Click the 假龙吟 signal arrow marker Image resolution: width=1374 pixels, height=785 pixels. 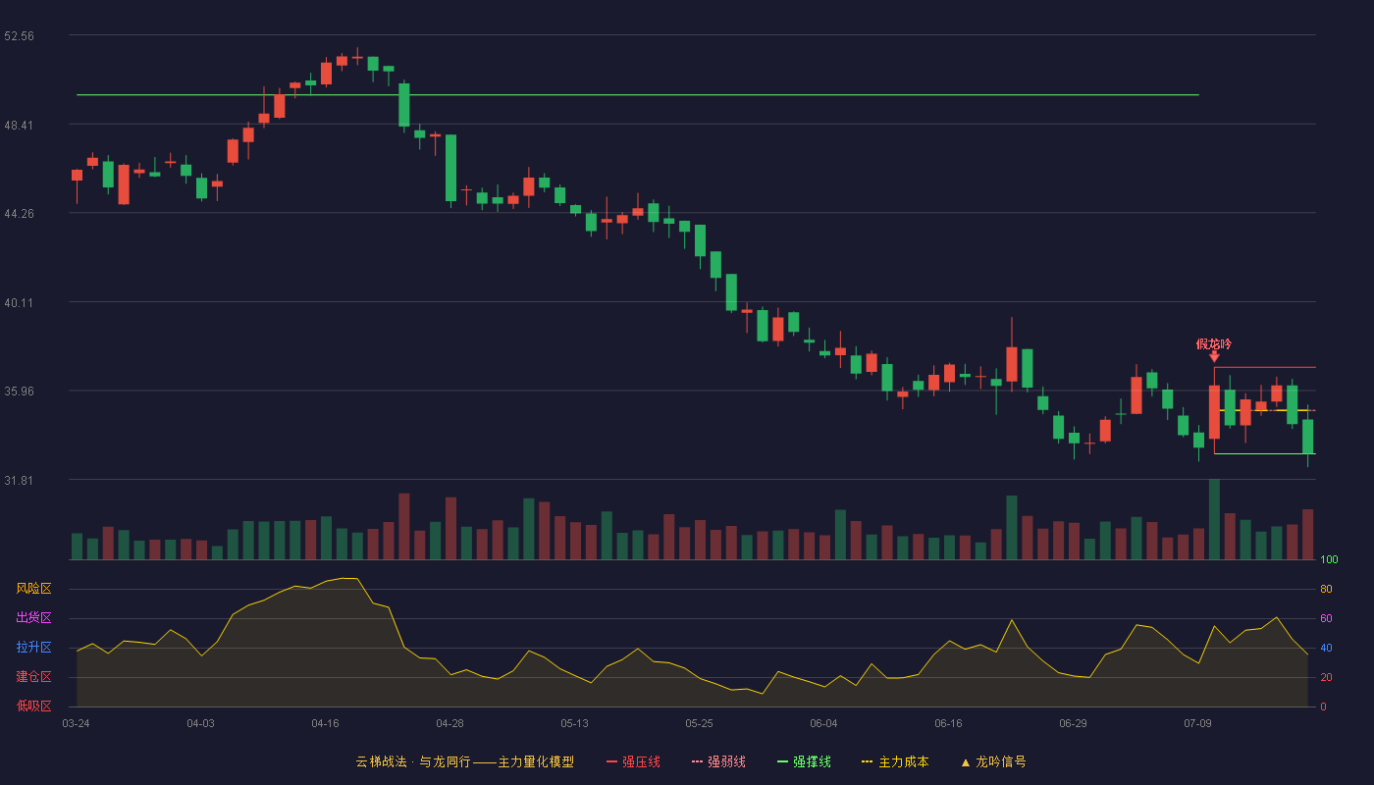coord(1214,357)
